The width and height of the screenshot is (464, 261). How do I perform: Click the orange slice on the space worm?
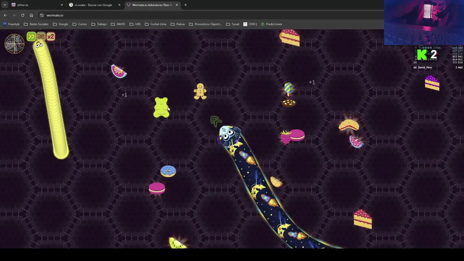coord(276,182)
